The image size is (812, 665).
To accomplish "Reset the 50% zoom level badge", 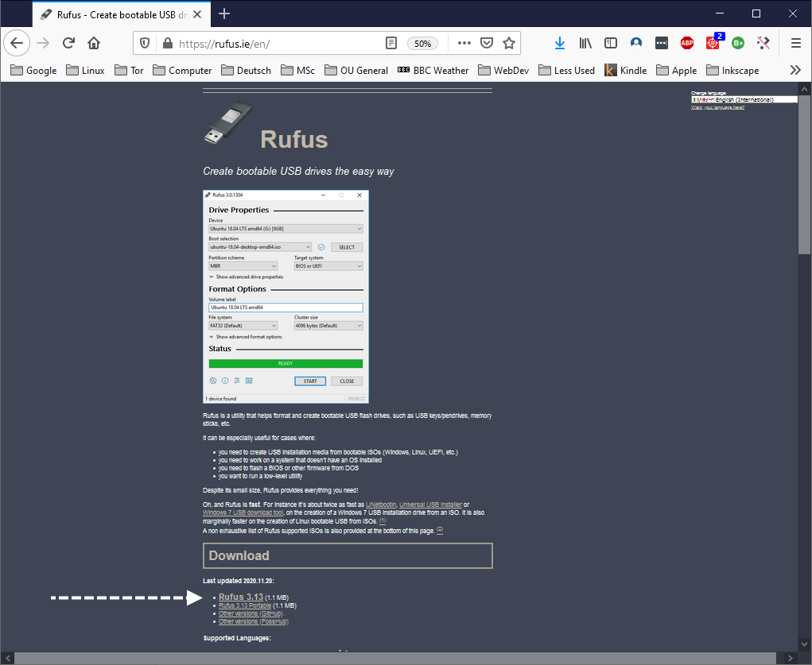I will point(422,44).
